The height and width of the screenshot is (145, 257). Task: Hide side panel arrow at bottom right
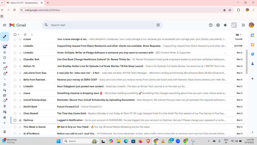coord(252,132)
